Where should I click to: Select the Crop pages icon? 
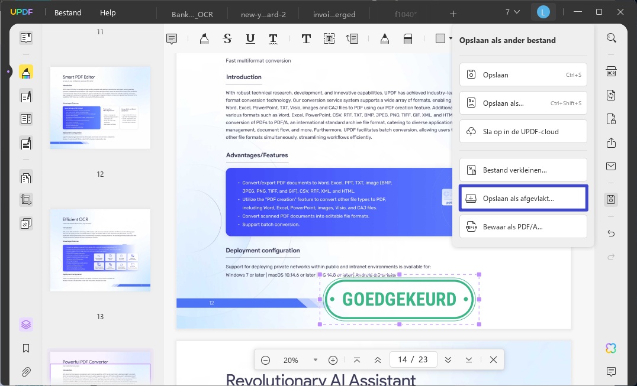point(26,200)
